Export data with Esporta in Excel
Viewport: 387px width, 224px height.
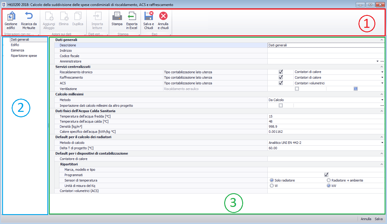pos(131,16)
